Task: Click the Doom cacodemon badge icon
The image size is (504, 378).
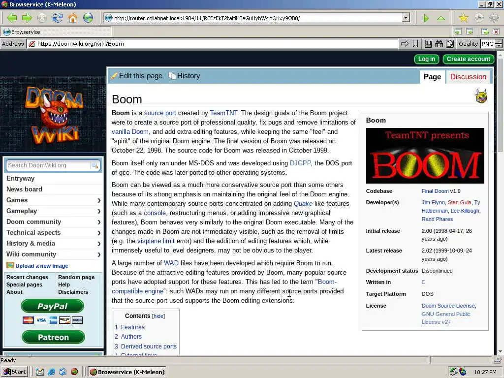Action: (481, 96)
